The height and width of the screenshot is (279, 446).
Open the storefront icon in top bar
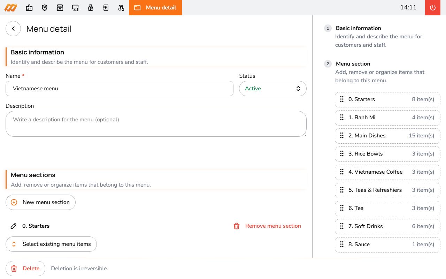[60, 8]
